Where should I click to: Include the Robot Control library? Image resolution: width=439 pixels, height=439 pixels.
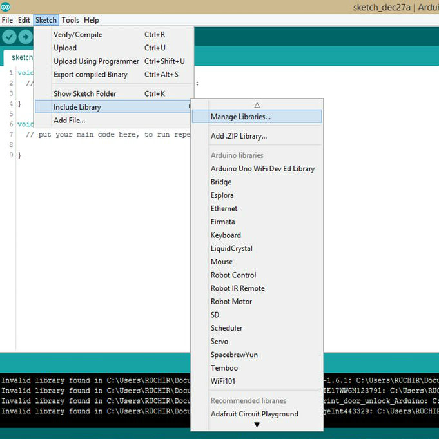tap(257, 275)
